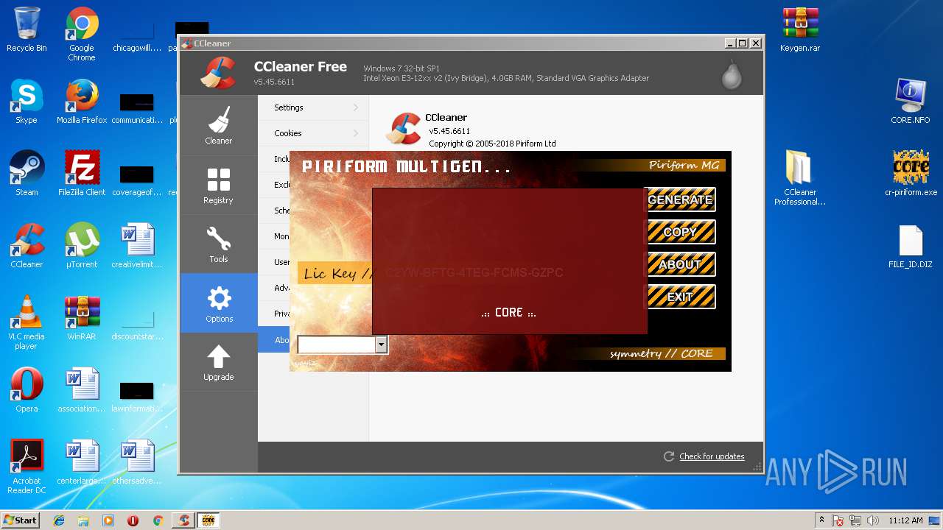Open network status tray icon
Viewport: 943px width, 530px height.
pyautogui.click(x=857, y=520)
